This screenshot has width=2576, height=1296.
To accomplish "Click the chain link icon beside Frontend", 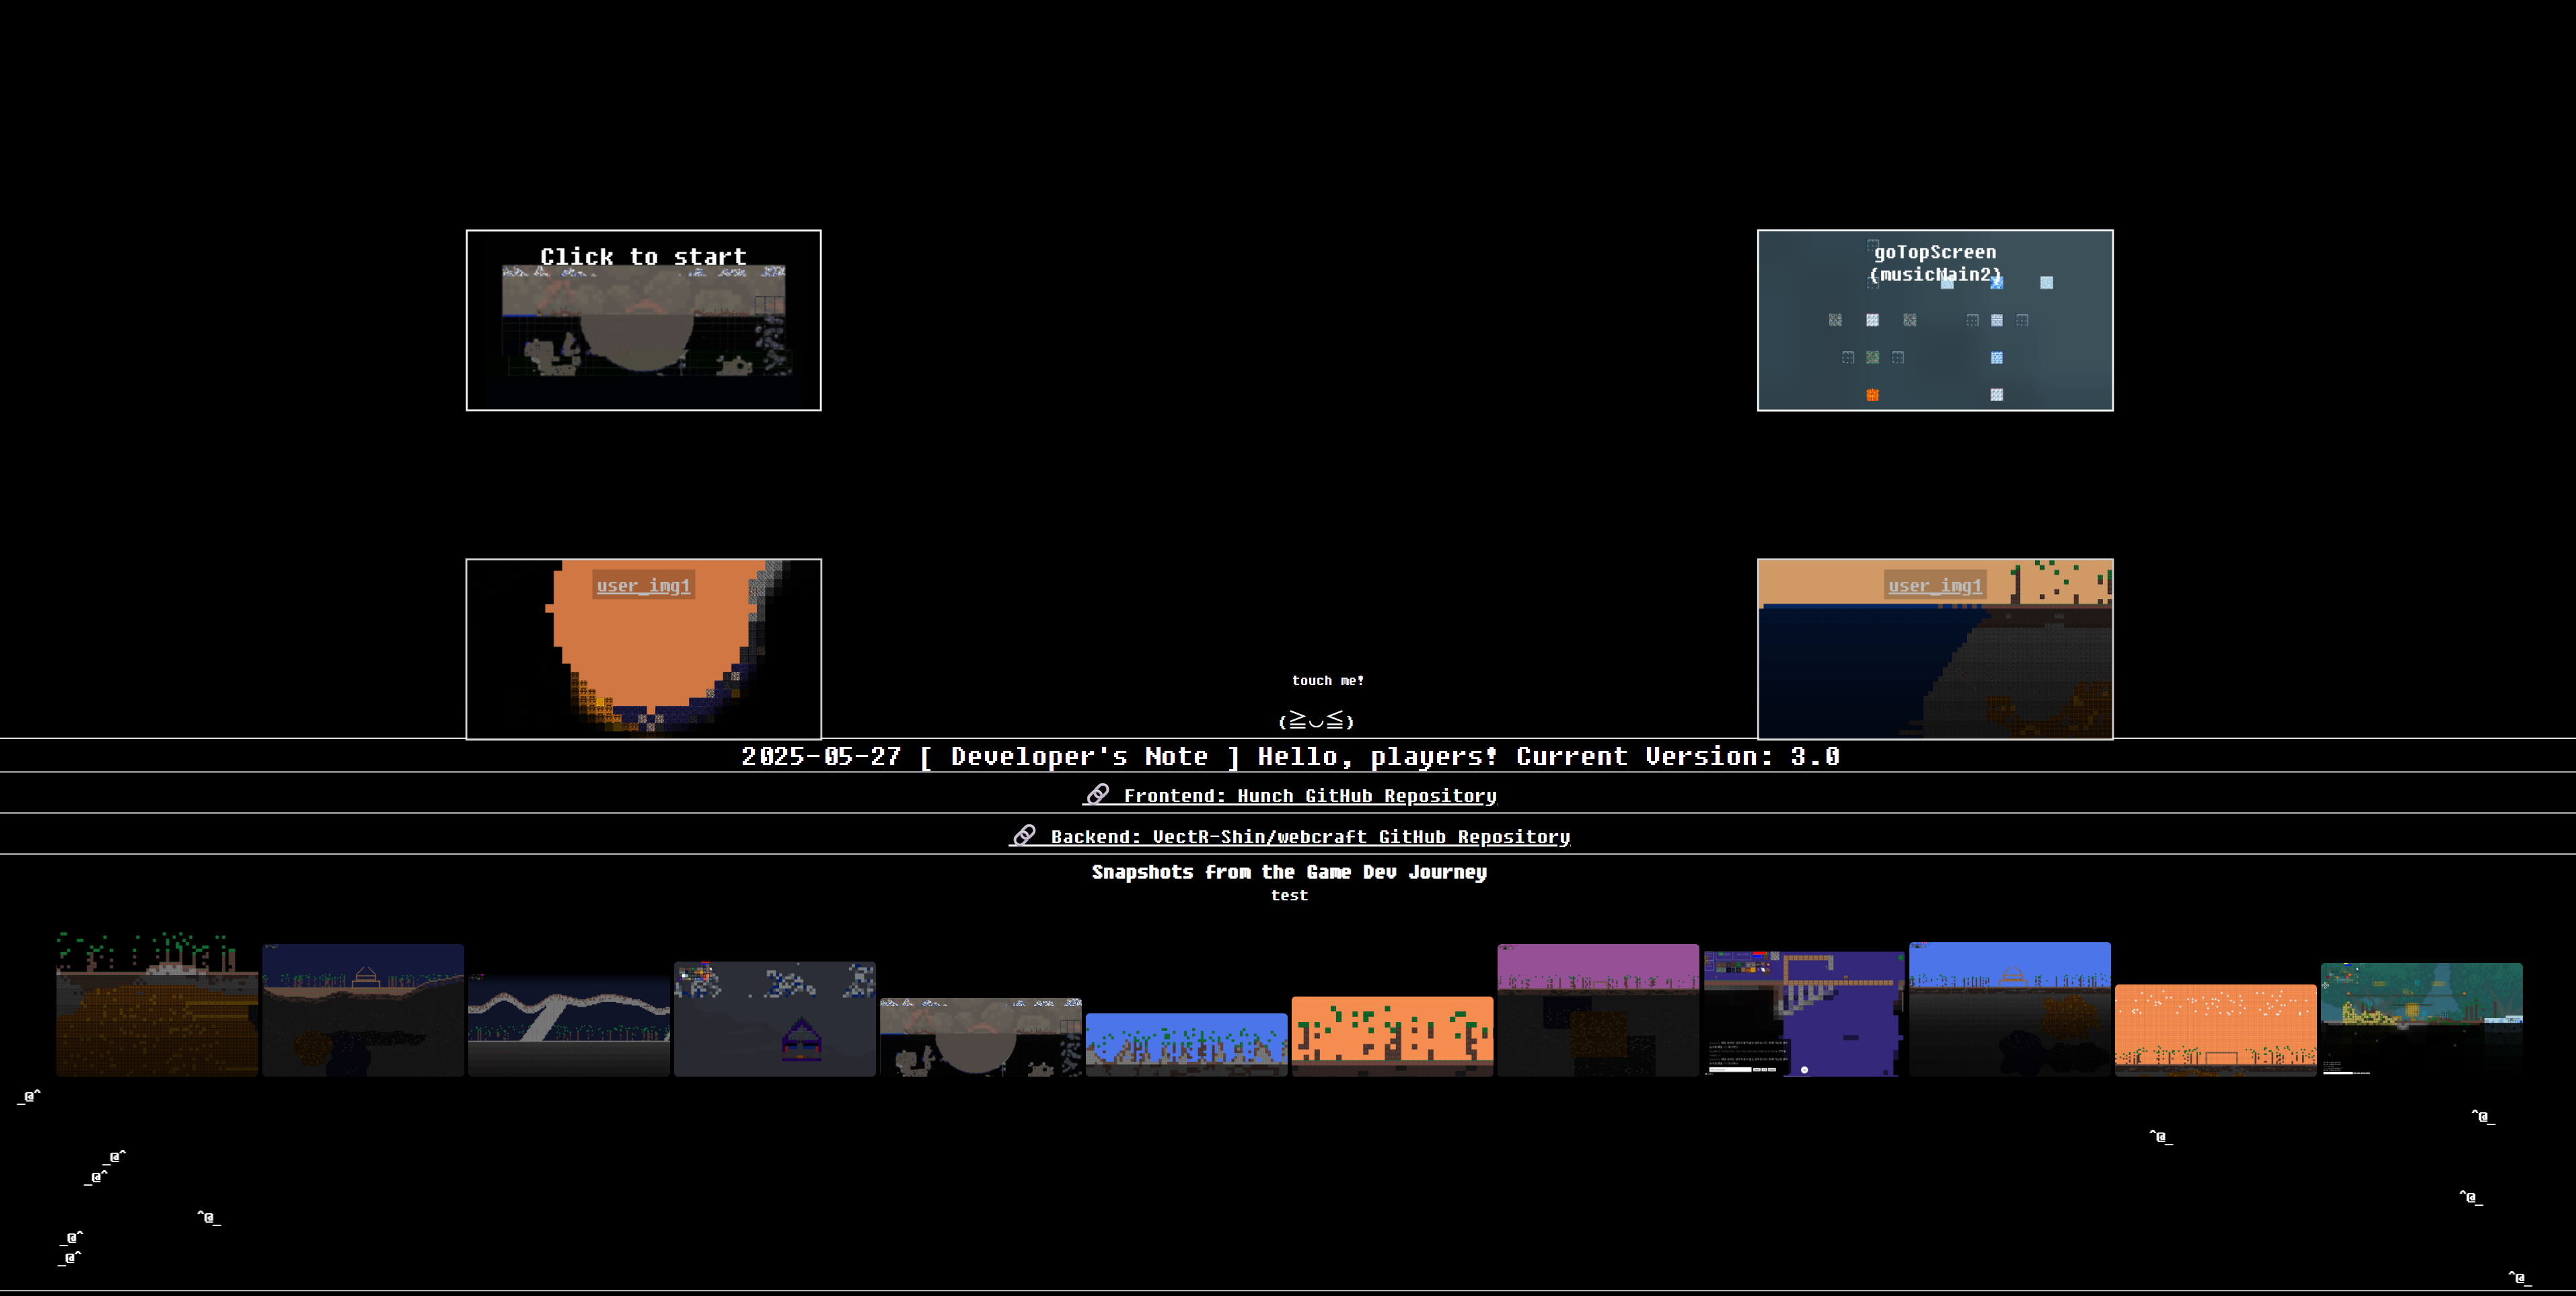I will [1097, 794].
